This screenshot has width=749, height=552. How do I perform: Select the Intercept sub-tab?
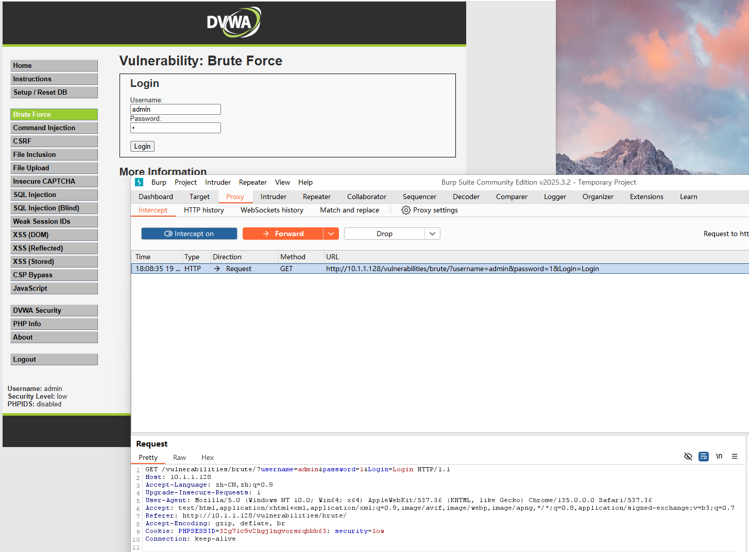[153, 210]
